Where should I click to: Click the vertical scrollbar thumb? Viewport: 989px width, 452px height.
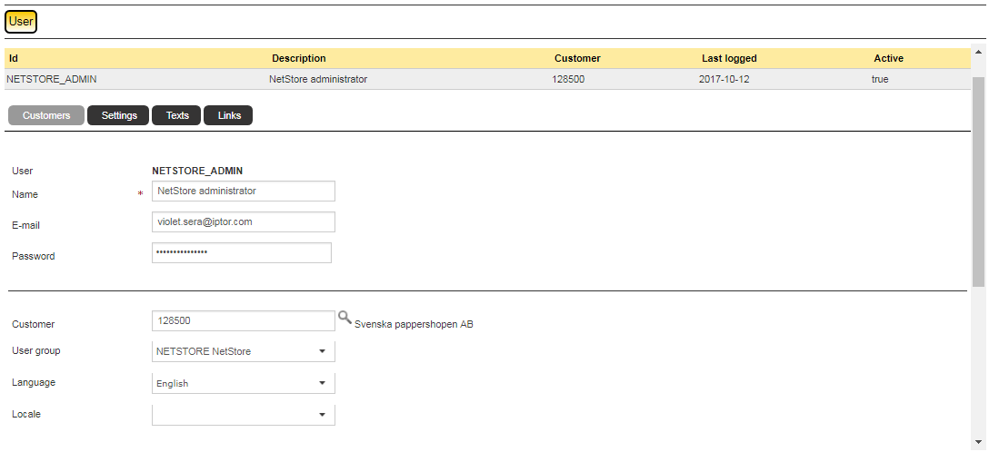click(x=979, y=182)
